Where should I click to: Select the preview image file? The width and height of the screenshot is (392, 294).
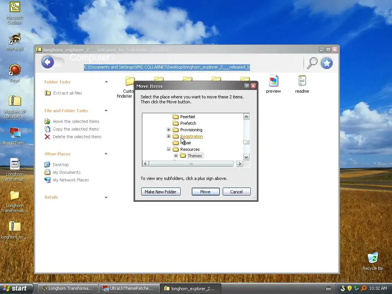point(273,84)
